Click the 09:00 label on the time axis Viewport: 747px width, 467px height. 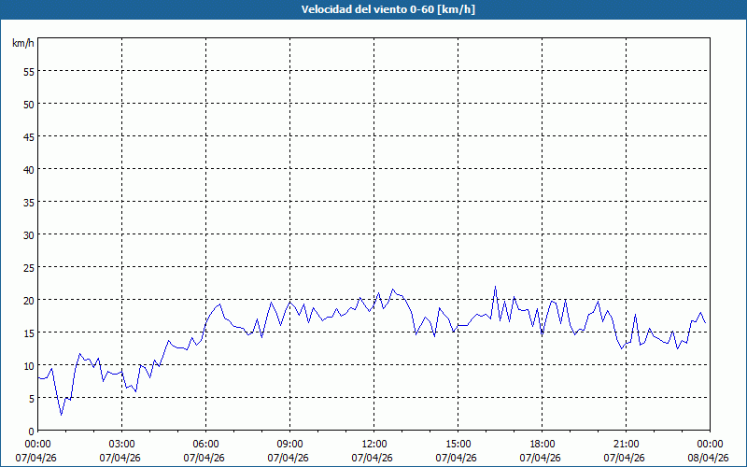click(289, 444)
